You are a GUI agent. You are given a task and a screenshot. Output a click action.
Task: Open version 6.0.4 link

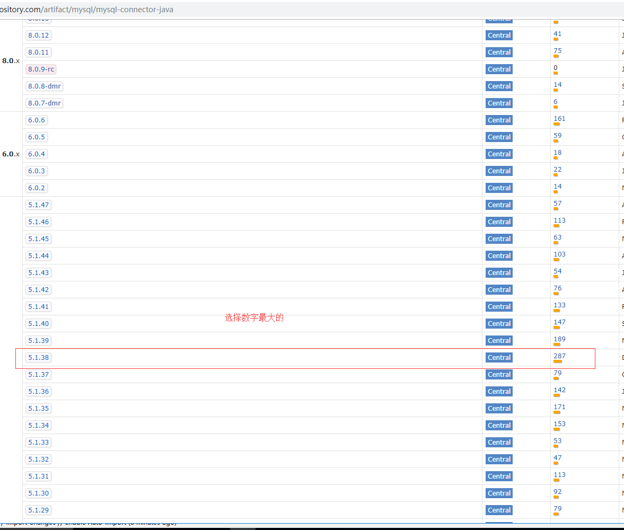point(37,154)
